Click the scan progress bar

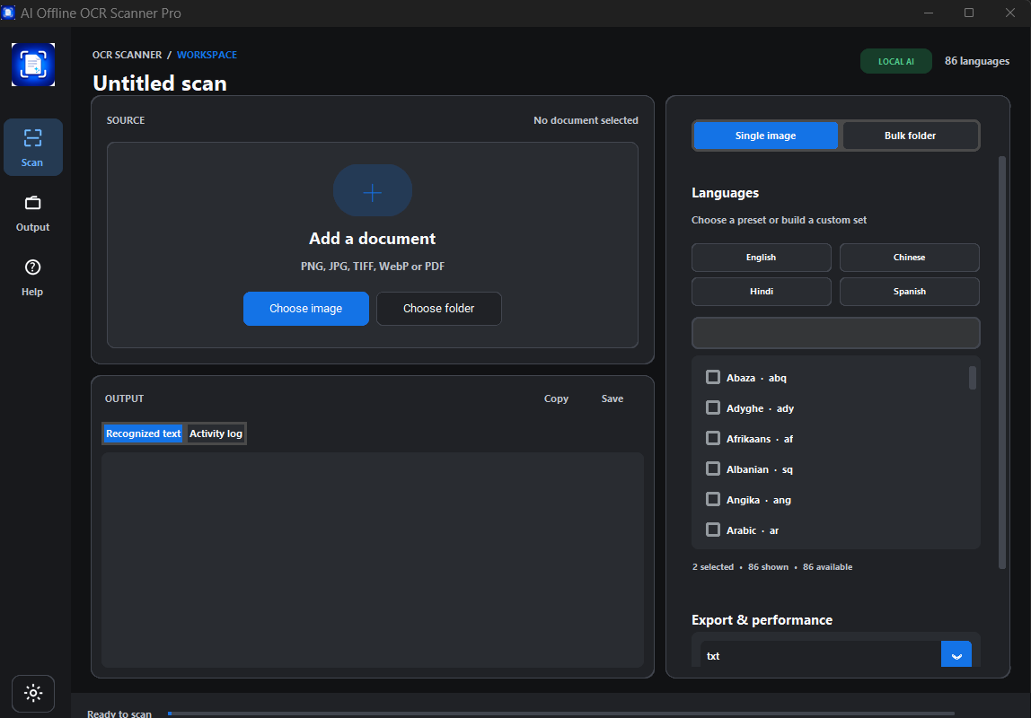click(x=561, y=714)
